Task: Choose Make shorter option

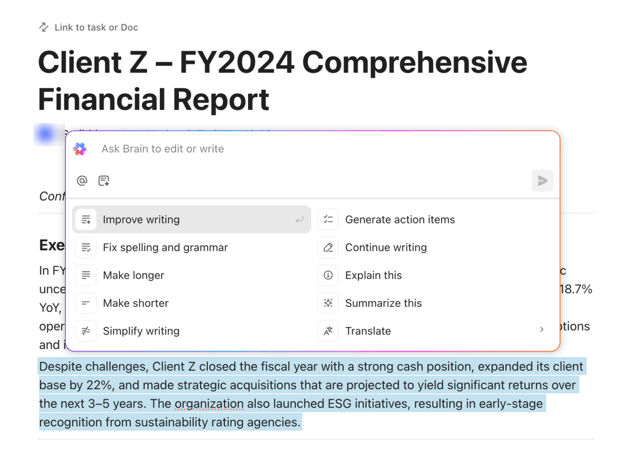Action: pyautogui.click(x=191, y=303)
